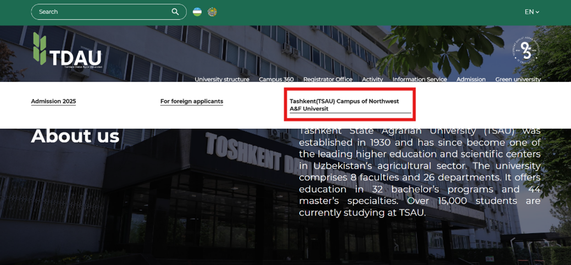The image size is (571, 265).
Task: Open the 95th anniversary emblem
Action: coord(525,51)
